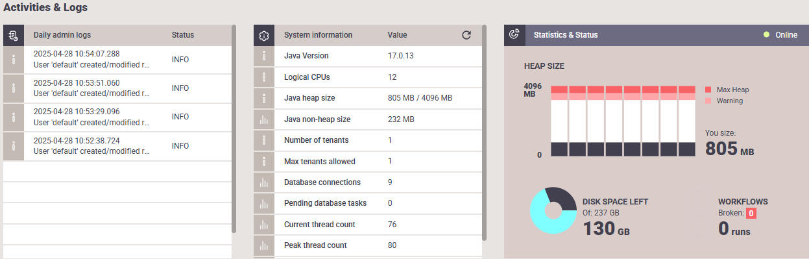The image size is (809, 259).
Task: Click the System information scrollbar
Action: (x=484, y=132)
